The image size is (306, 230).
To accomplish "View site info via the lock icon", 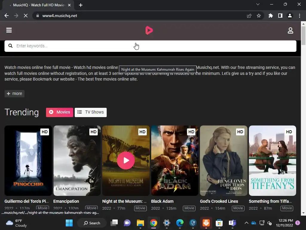I will (x=38, y=16).
